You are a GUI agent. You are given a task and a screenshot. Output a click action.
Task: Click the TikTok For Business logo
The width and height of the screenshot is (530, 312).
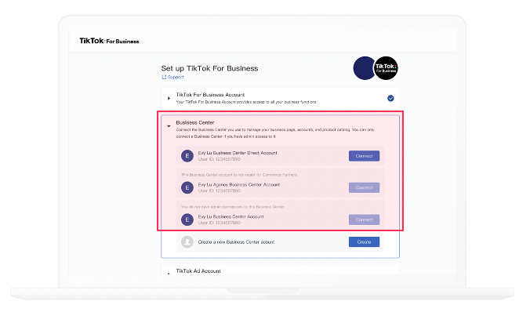pos(109,41)
